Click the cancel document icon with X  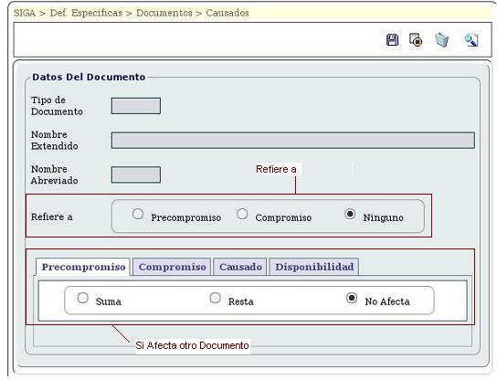point(416,40)
